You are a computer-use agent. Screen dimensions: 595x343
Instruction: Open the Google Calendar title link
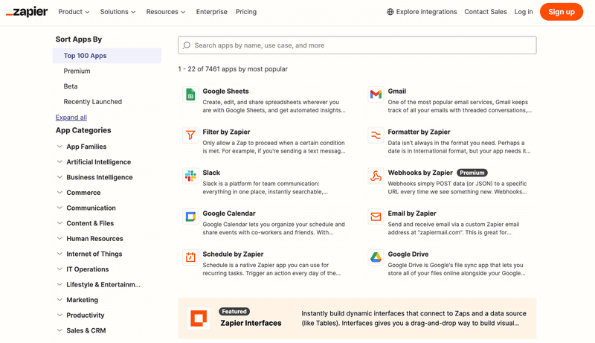(x=229, y=214)
